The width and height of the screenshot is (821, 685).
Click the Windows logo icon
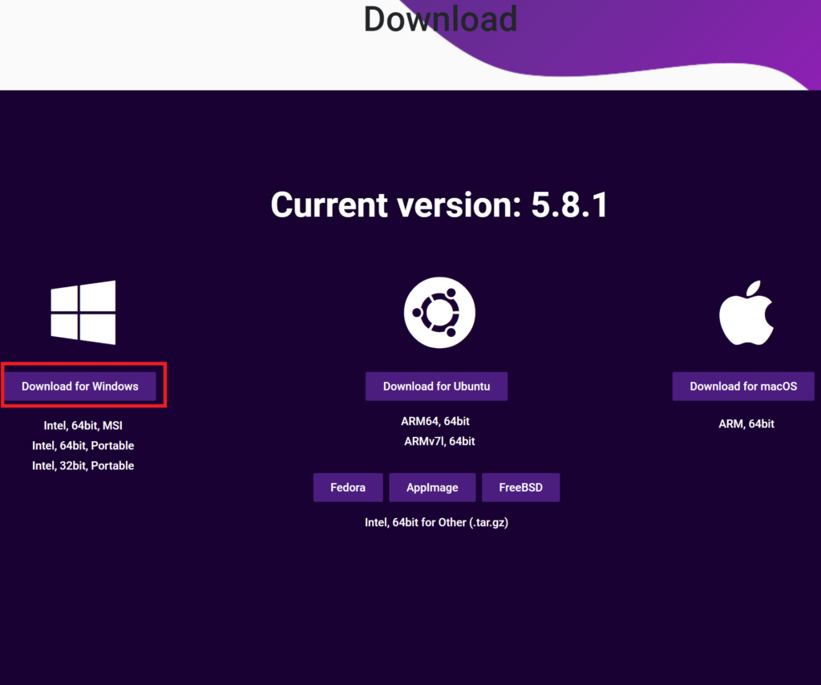point(83,313)
